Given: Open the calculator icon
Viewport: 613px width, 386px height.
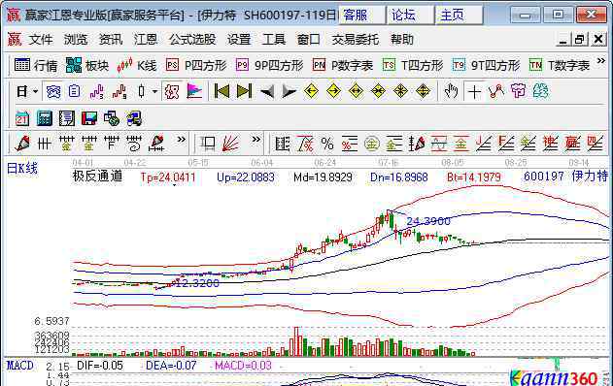Looking at the screenshot, I should pos(44,118).
